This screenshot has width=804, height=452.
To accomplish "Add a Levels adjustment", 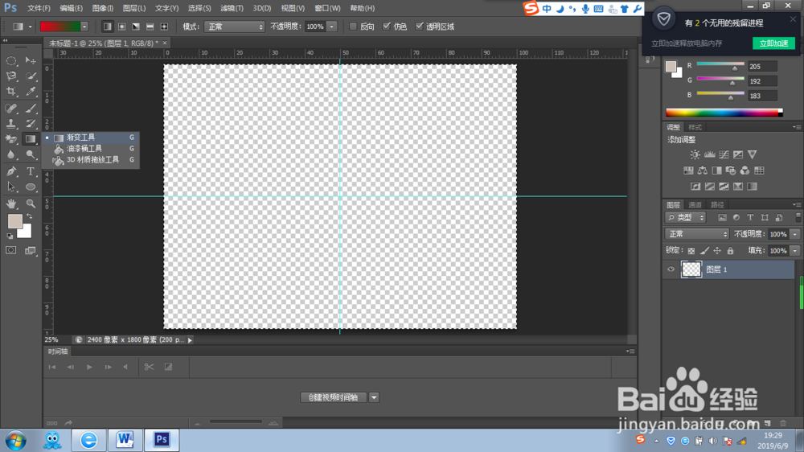I will tap(710, 154).
